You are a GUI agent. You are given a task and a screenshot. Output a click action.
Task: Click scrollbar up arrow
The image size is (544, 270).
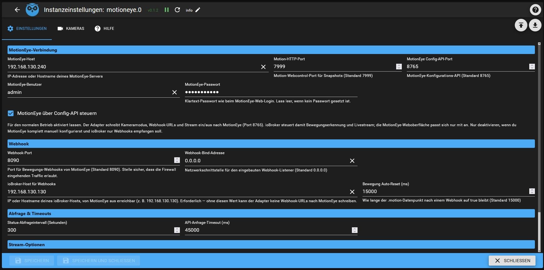click(x=539, y=44)
